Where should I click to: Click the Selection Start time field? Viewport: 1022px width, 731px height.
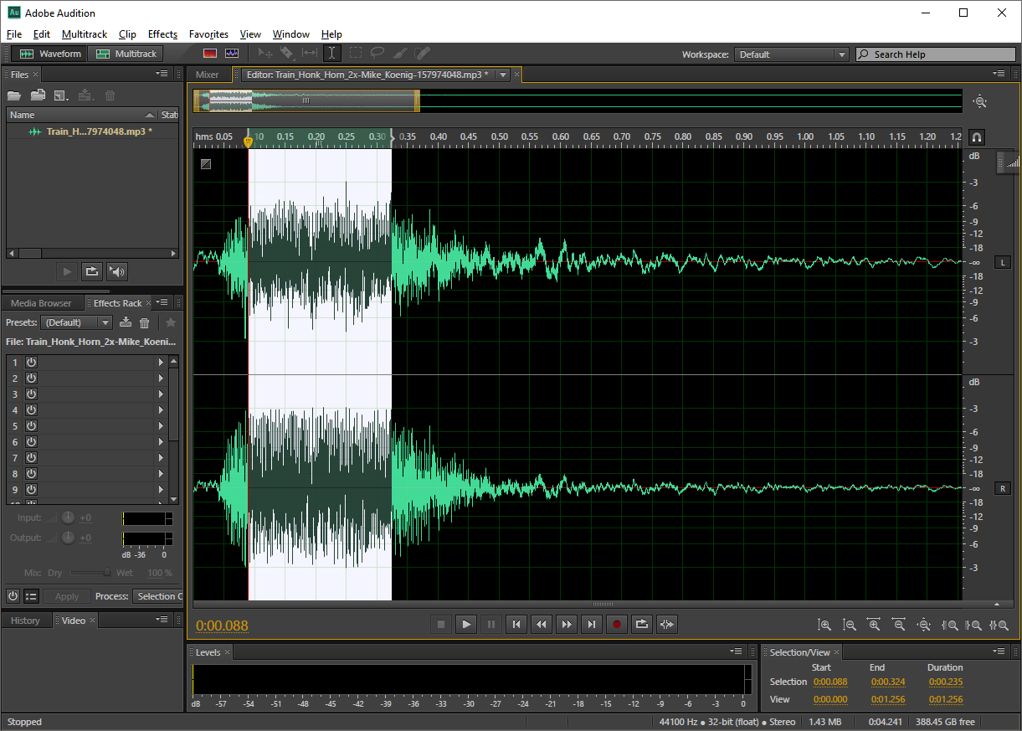tap(830, 682)
